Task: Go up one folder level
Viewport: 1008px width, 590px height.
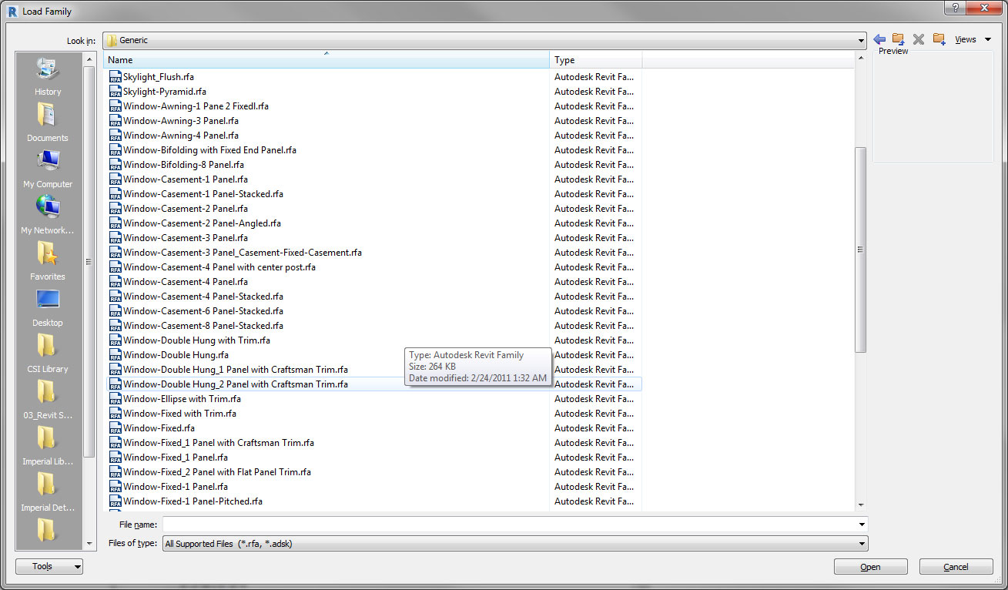Action: (898, 39)
